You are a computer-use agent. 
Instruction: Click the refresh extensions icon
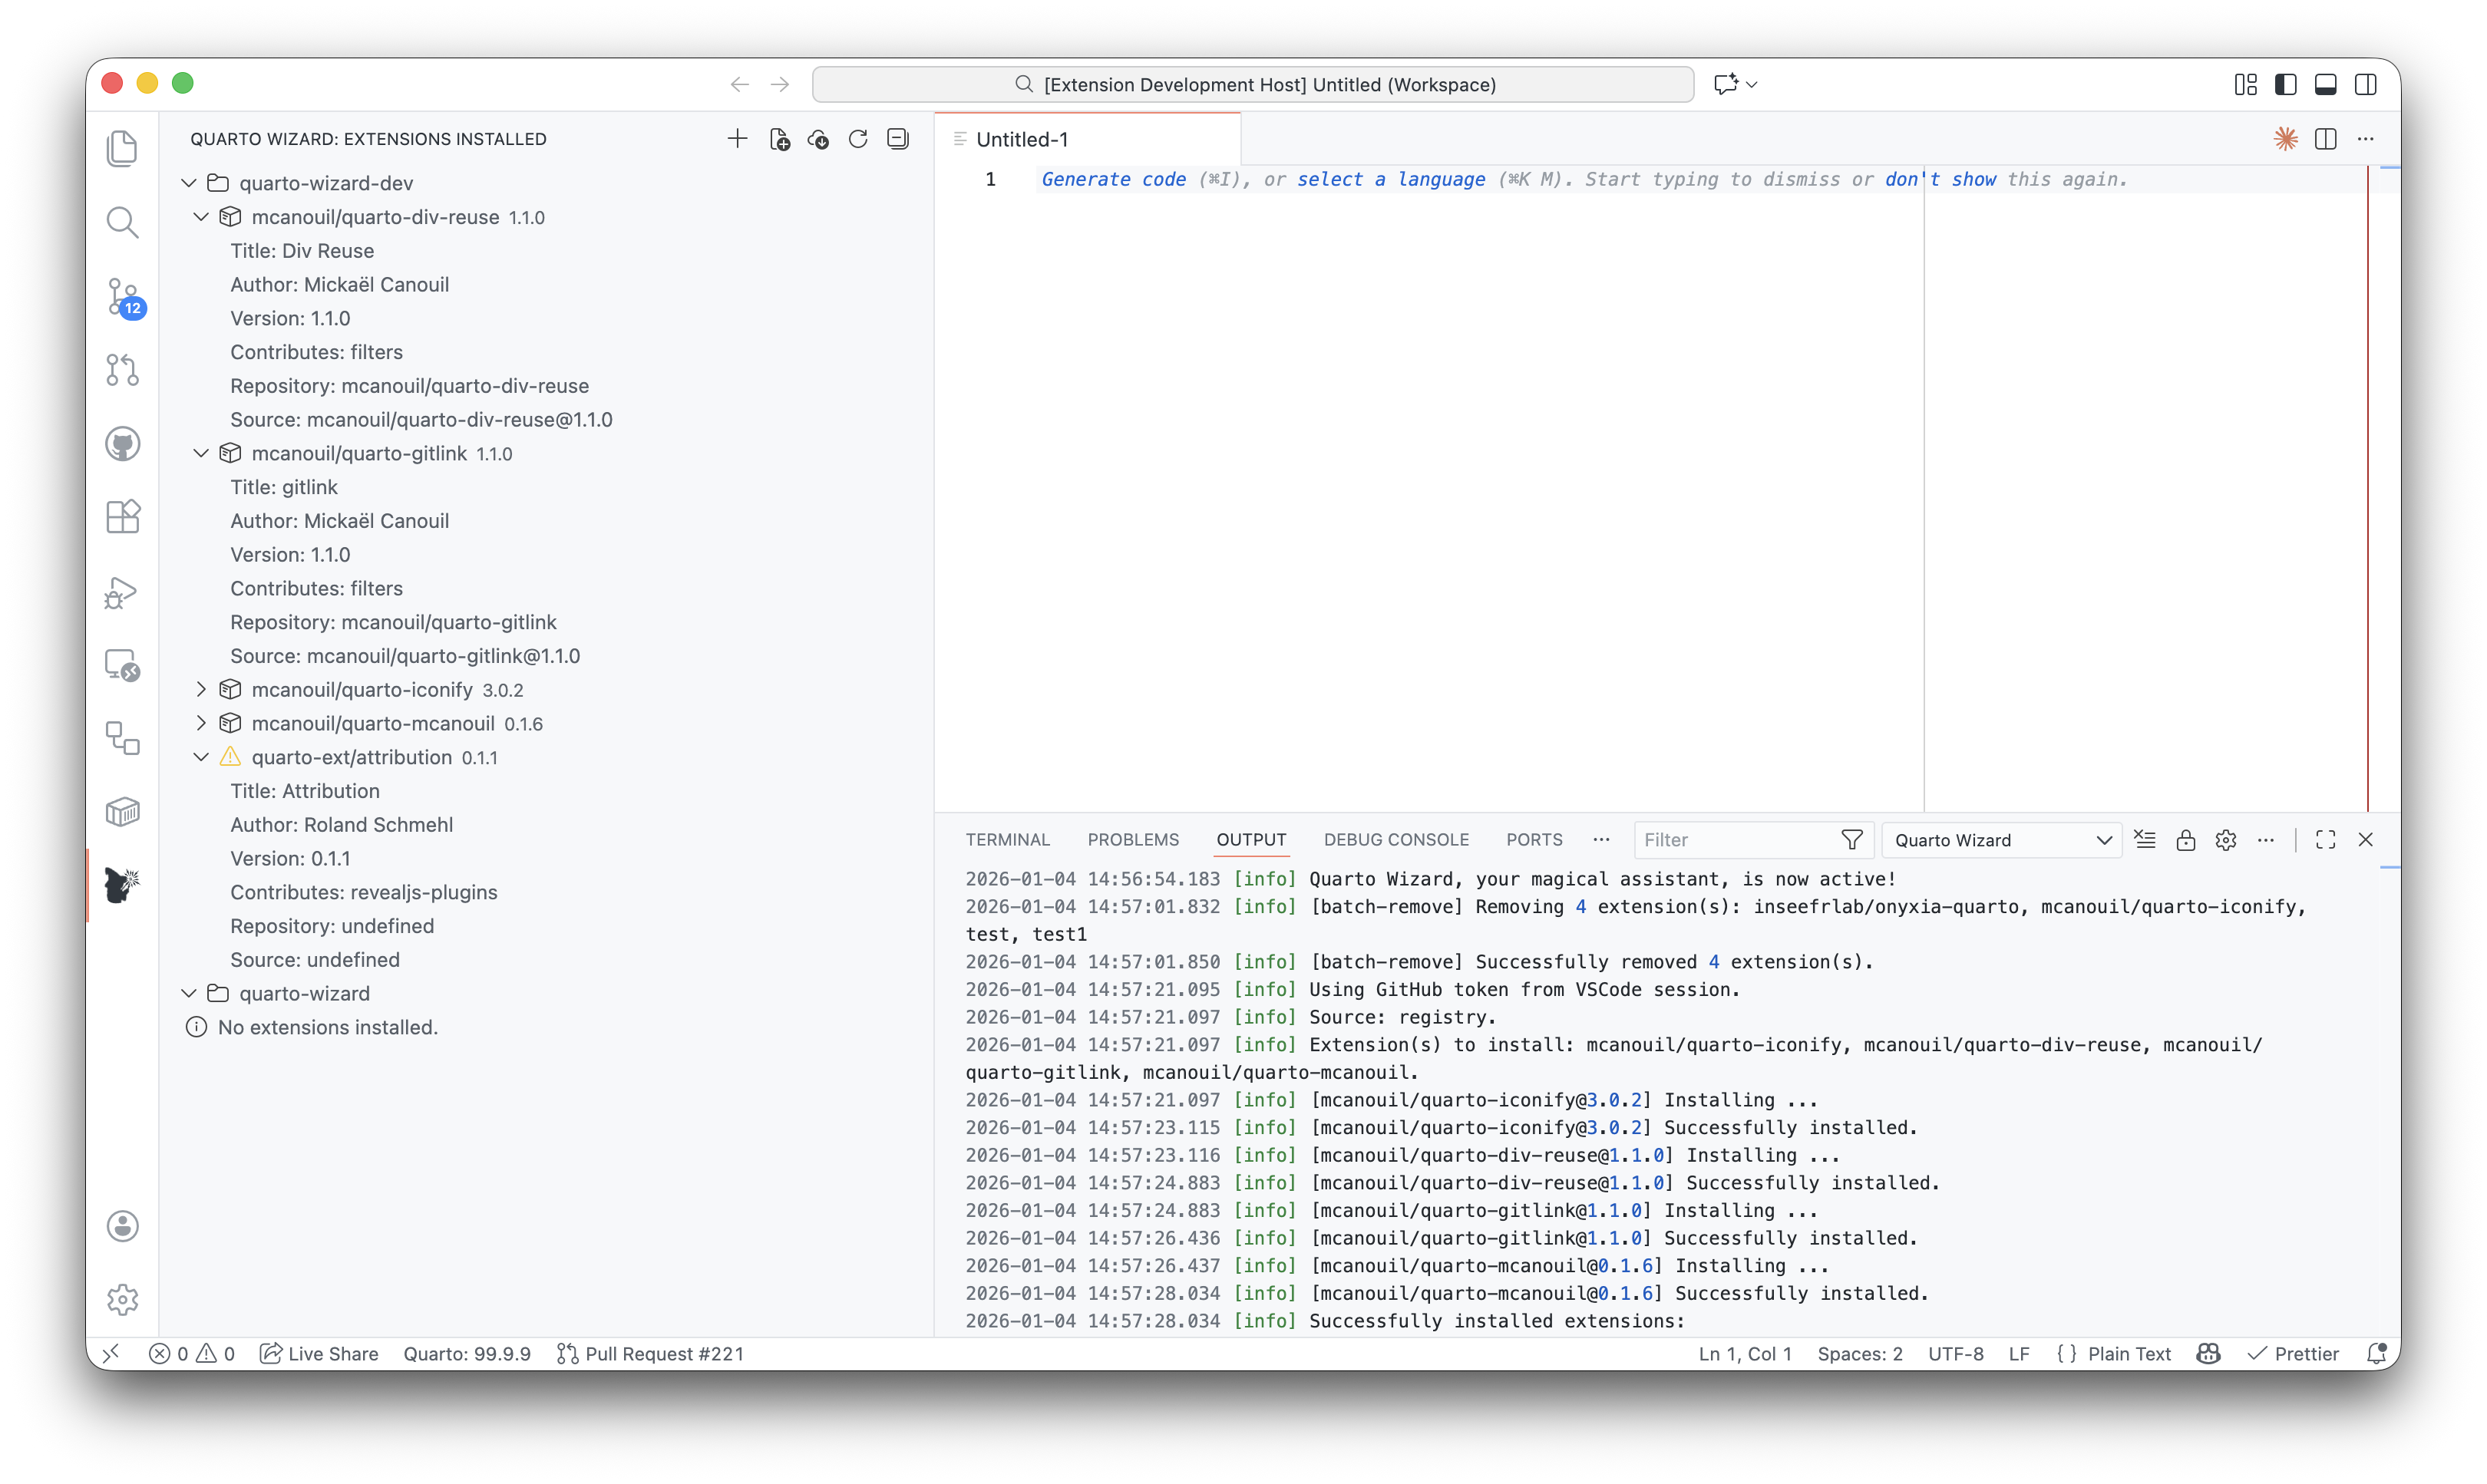point(857,139)
